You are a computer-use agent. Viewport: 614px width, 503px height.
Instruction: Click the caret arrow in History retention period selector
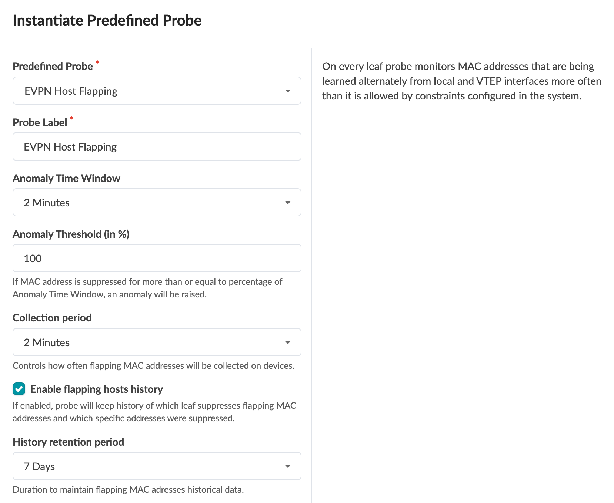pyautogui.click(x=288, y=466)
